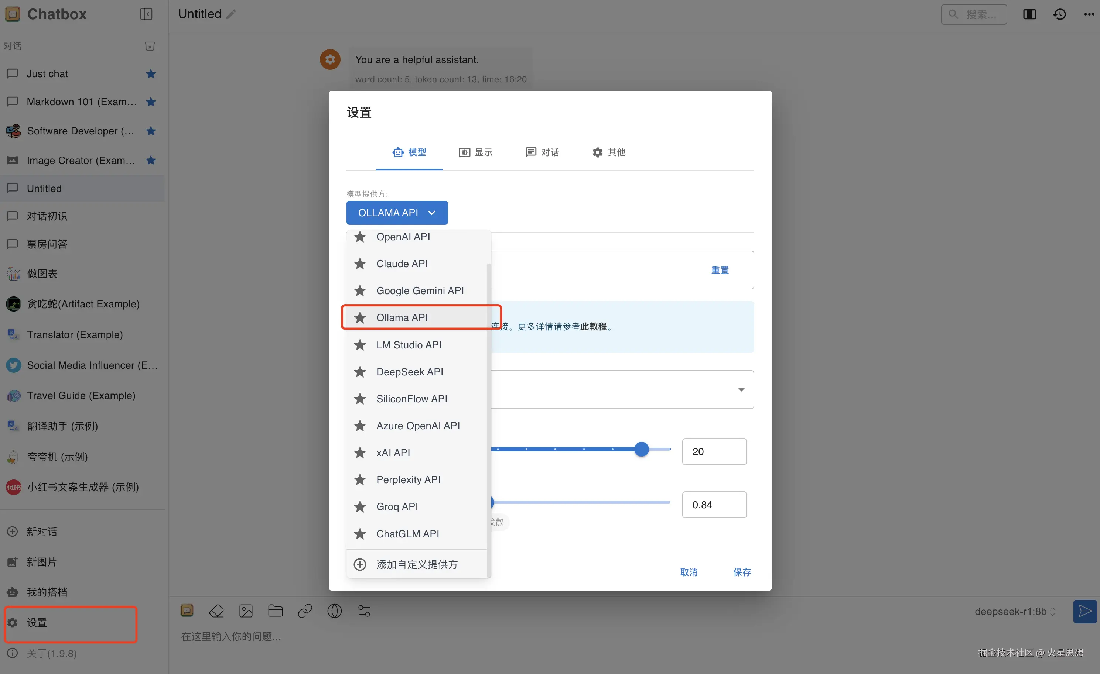Open the history clock icon at top right
1100x674 pixels.
pos(1059,14)
